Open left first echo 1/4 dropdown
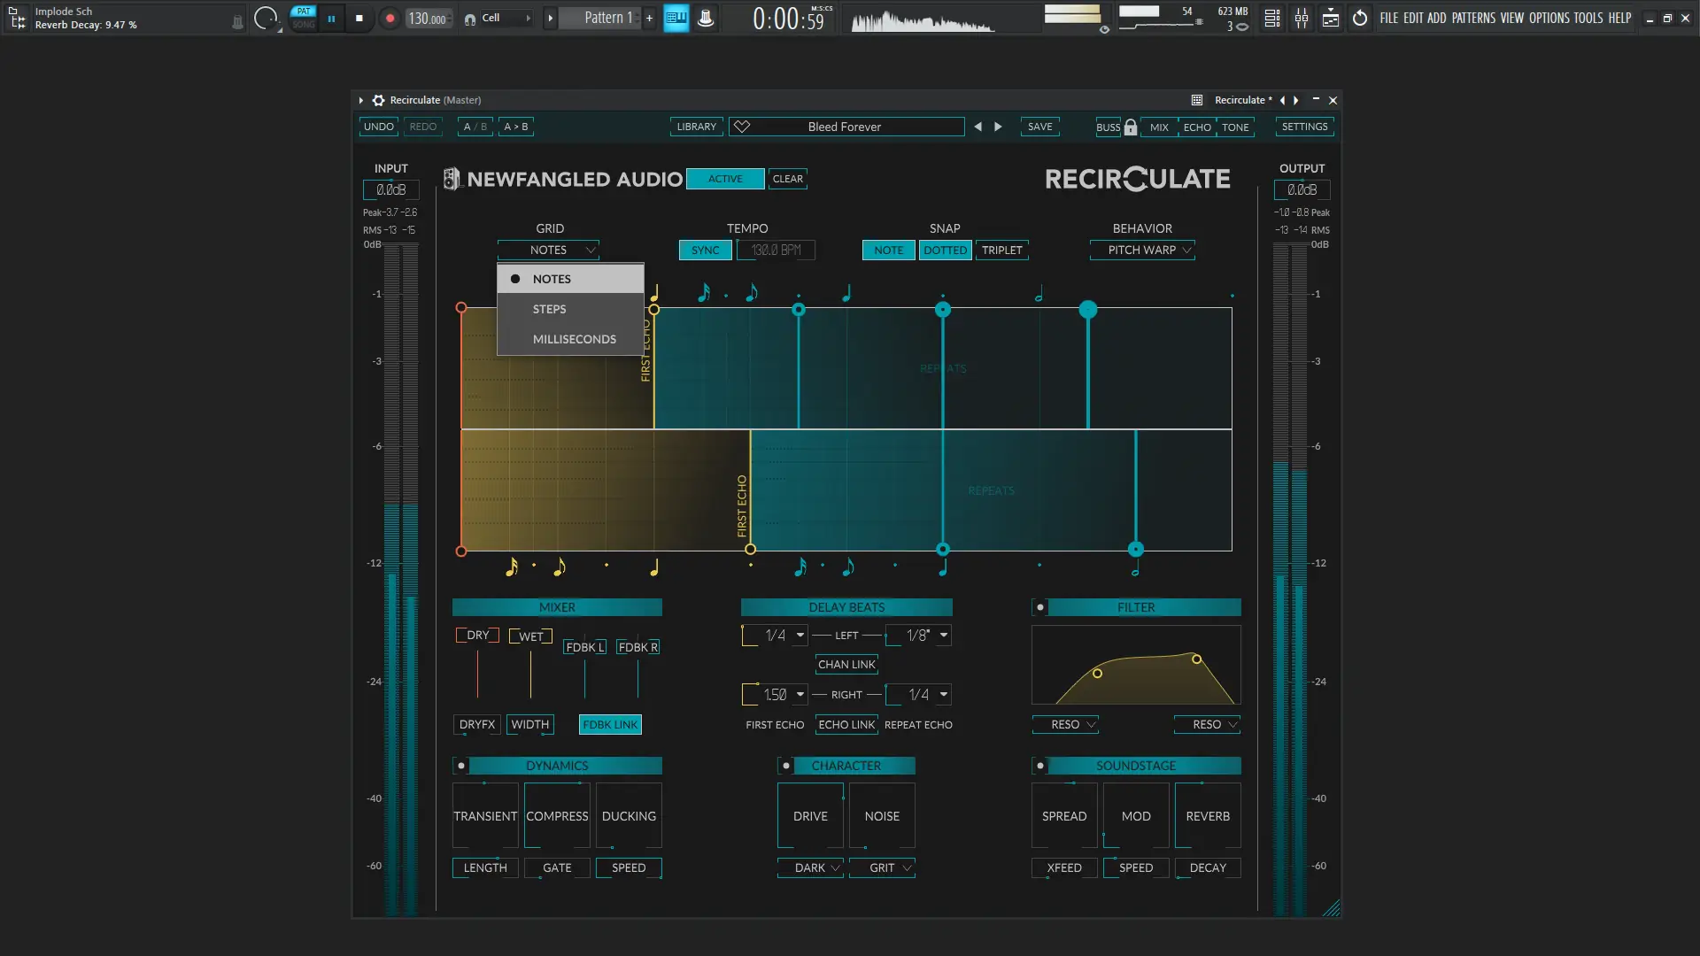The width and height of the screenshot is (1700, 956). pyautogui.click(x=800, y=635)
